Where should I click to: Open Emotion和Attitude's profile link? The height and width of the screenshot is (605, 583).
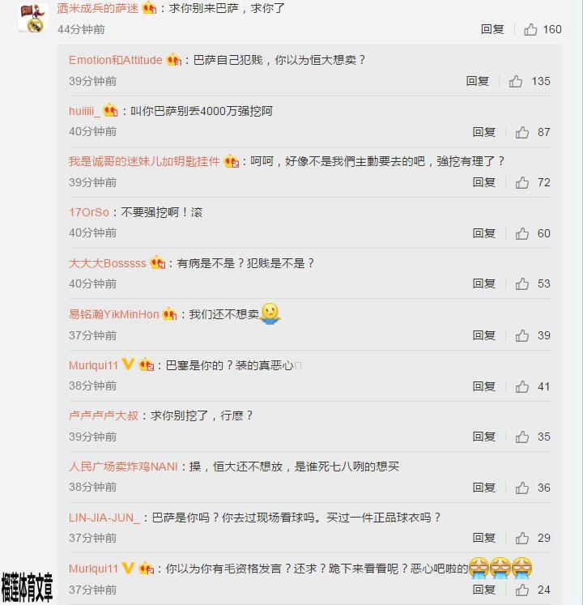click(115, 60)
